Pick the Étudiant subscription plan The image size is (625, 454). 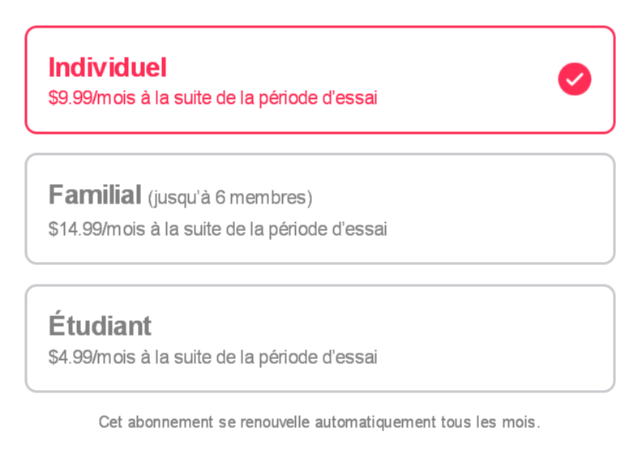click(319, 338)
